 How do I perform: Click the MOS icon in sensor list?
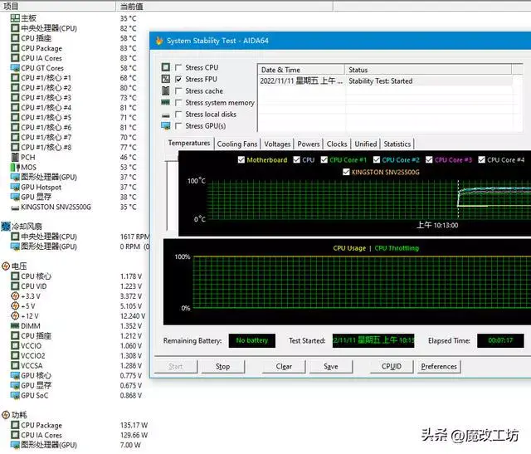tap(15, 167)
